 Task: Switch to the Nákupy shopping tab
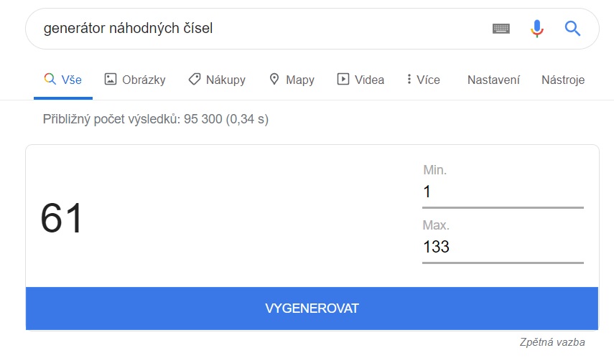coord(217,80)
